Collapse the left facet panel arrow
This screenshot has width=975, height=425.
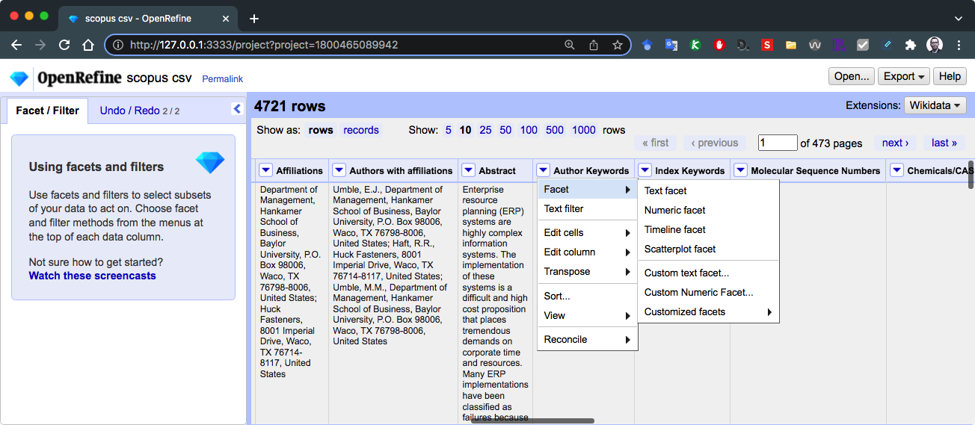point(237,109)
